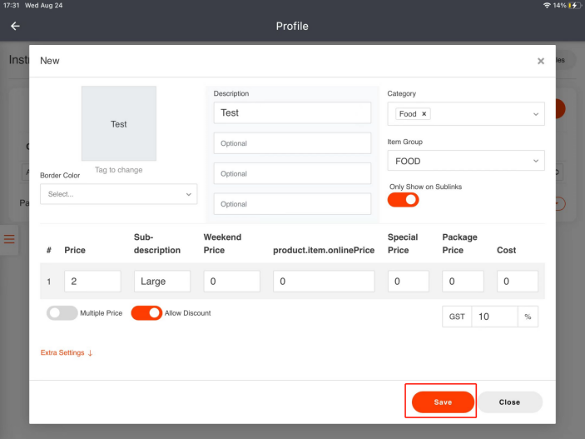This screenshot has width=585, height=439.
Task: Expand Extra Settings section
Action: point(67,353)
